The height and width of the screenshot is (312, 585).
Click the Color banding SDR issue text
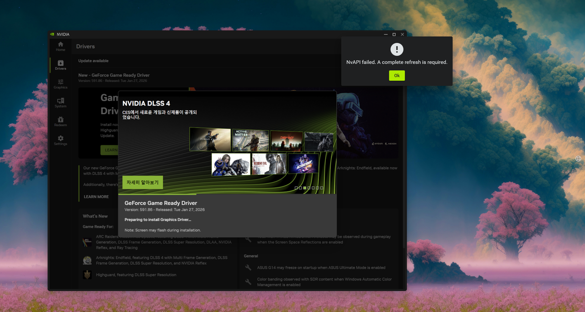[x=324, y=282]
